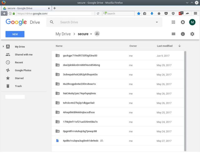Open the secure folder dropdown arrow
This screenshot has height=153, width=200.
91,34
